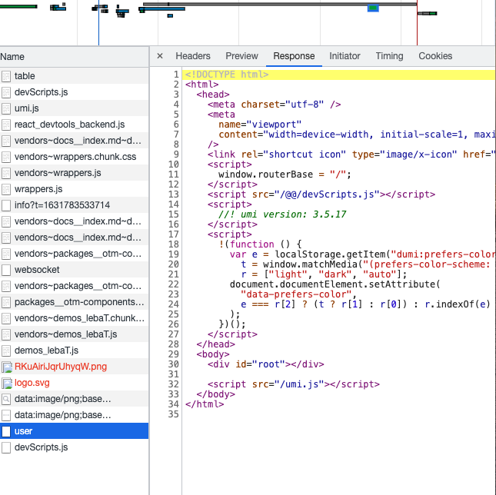Select vendors~demos_lebaT.chunk request
Image resolution: width=496 pixels, height=495 pixels.
pyautogui.click(x=74, y=317)
